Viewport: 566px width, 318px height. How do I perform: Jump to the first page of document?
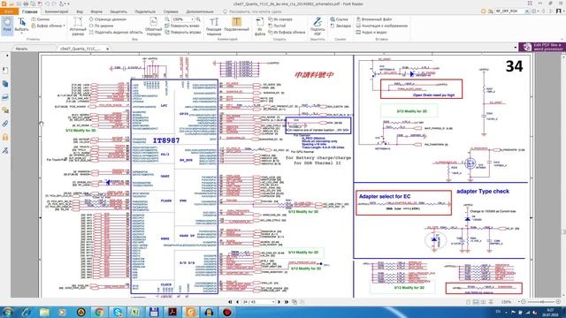[230, 302]
